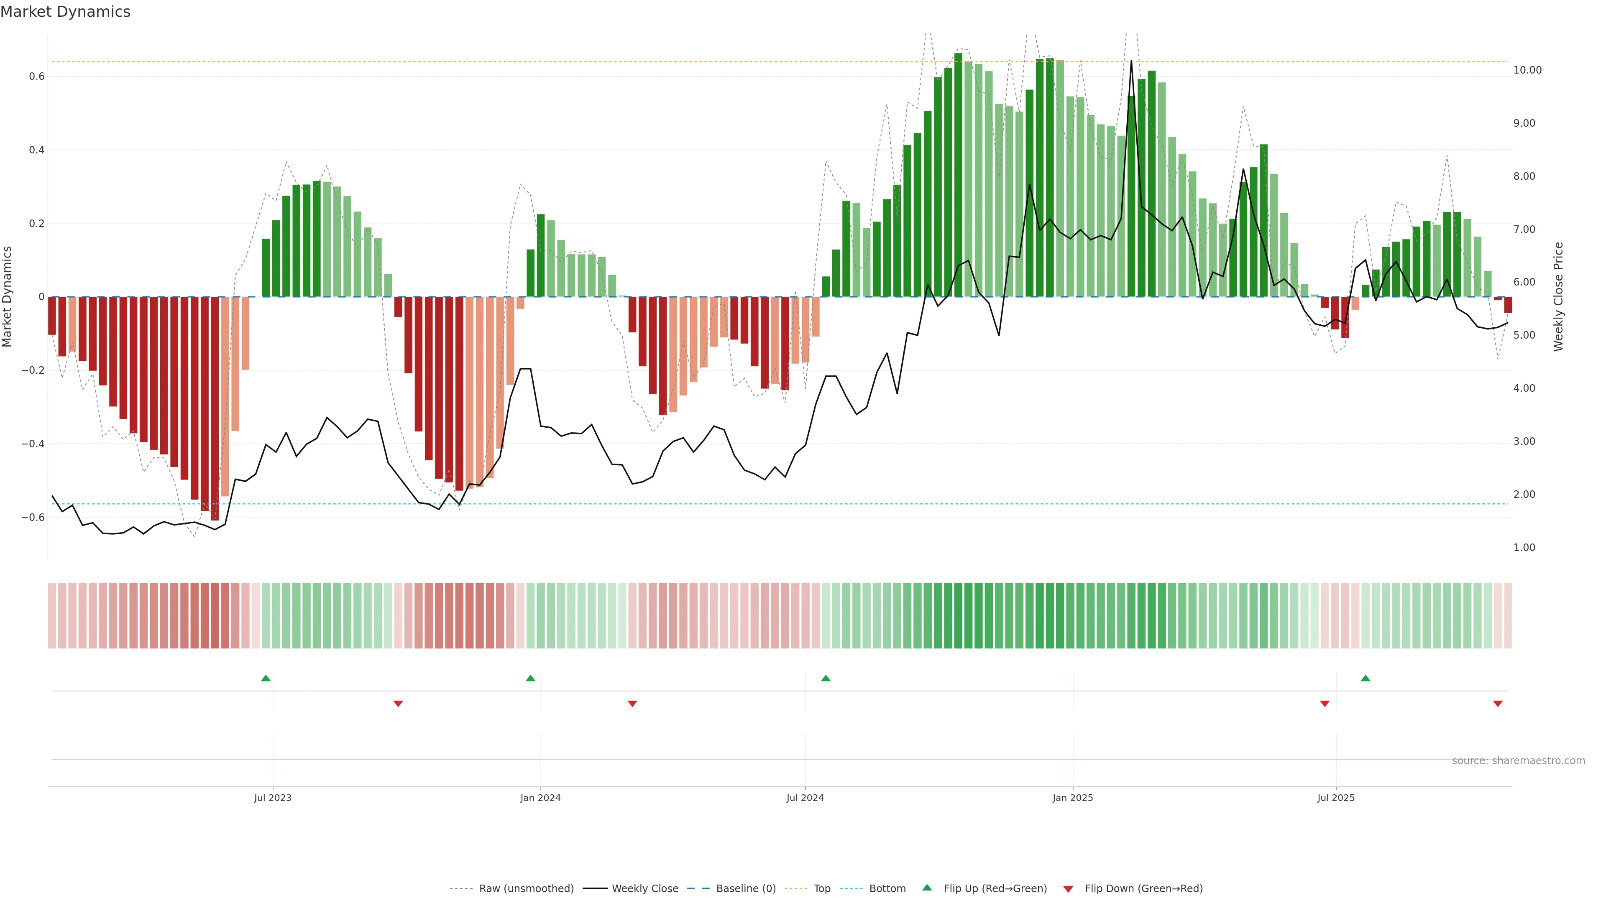Click the green flip-up marker just before Jan 2024

[531, 678]
